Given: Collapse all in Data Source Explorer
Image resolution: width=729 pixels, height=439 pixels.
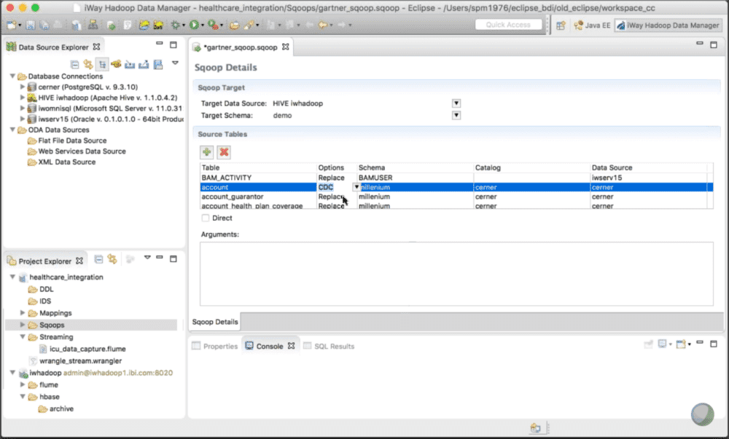Looking at the screenshot, I should pos(74,64).
